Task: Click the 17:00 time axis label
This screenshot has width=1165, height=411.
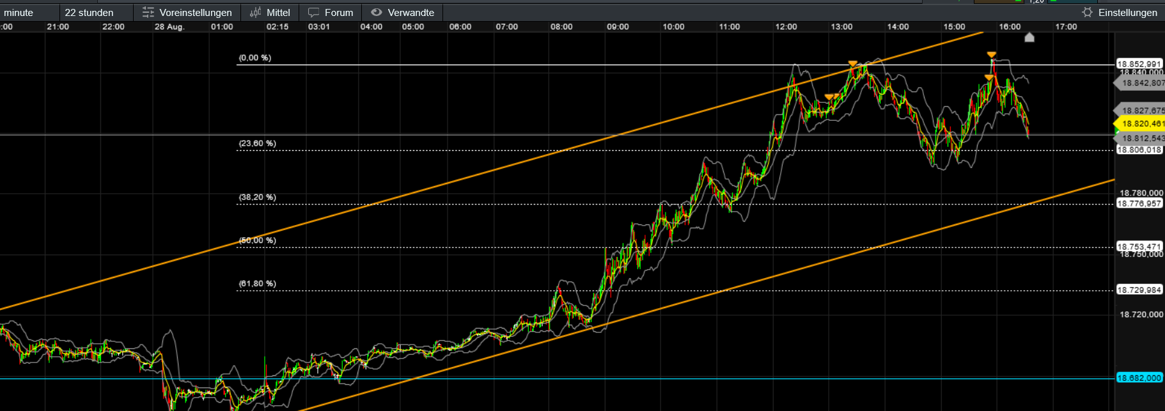Action: (x=1066, y=27)
